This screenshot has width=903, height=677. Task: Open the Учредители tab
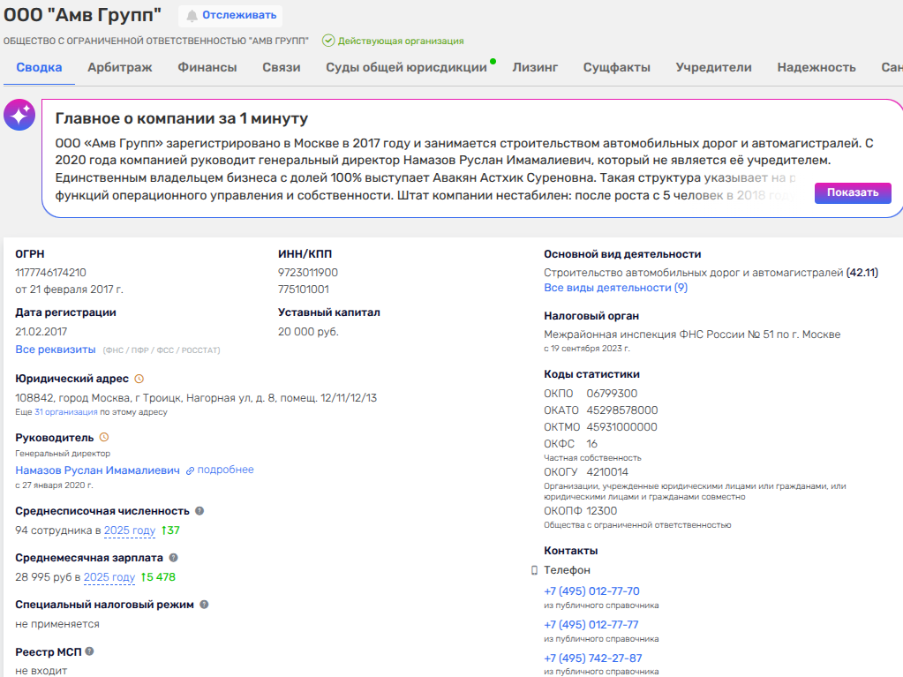[x=713, y=67]
